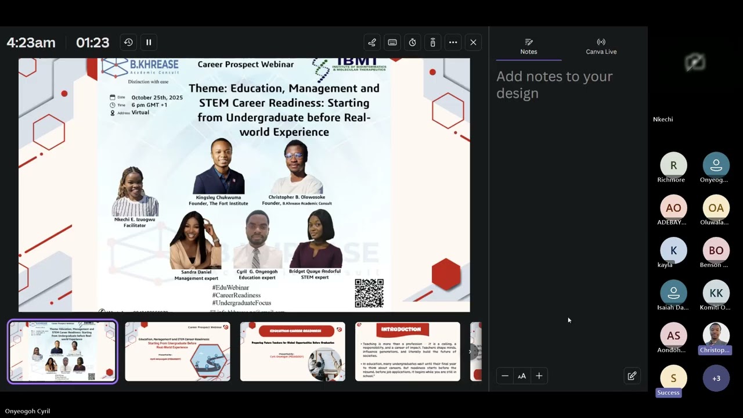Click the 'Nkechi E. Izuogwu' facilitator caption
Viewport: 743px width, 418px height.
[135, 220]
